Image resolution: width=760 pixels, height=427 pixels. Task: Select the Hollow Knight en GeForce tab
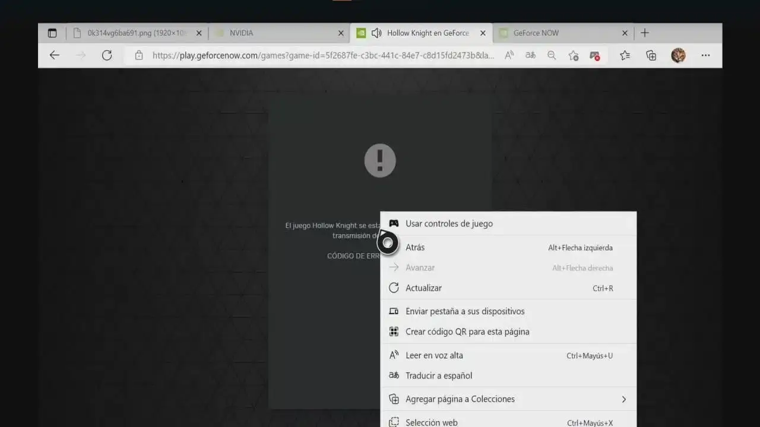click(422, 33)
